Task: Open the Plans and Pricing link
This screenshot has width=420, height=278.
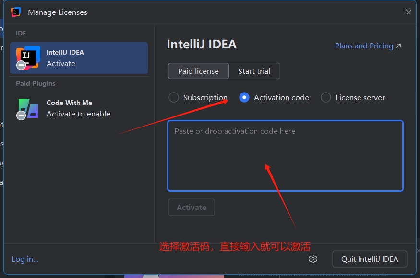Action: [x=364, y=46]
